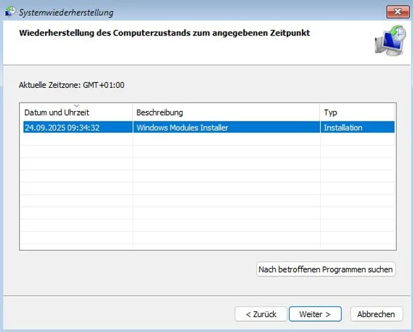This screenshot has width=413, height=332.
Task: Click the Systemwiederherstellung title bar icon
Action: (x=9, y=12)
